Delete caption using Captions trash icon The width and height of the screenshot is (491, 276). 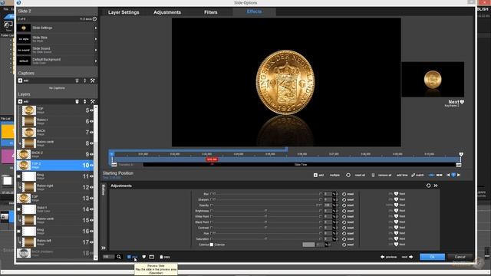tap(77, 80)
